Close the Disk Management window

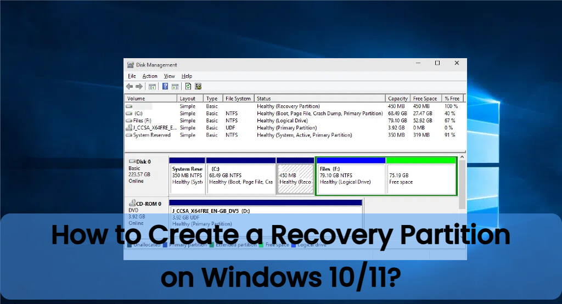[457, 63]
